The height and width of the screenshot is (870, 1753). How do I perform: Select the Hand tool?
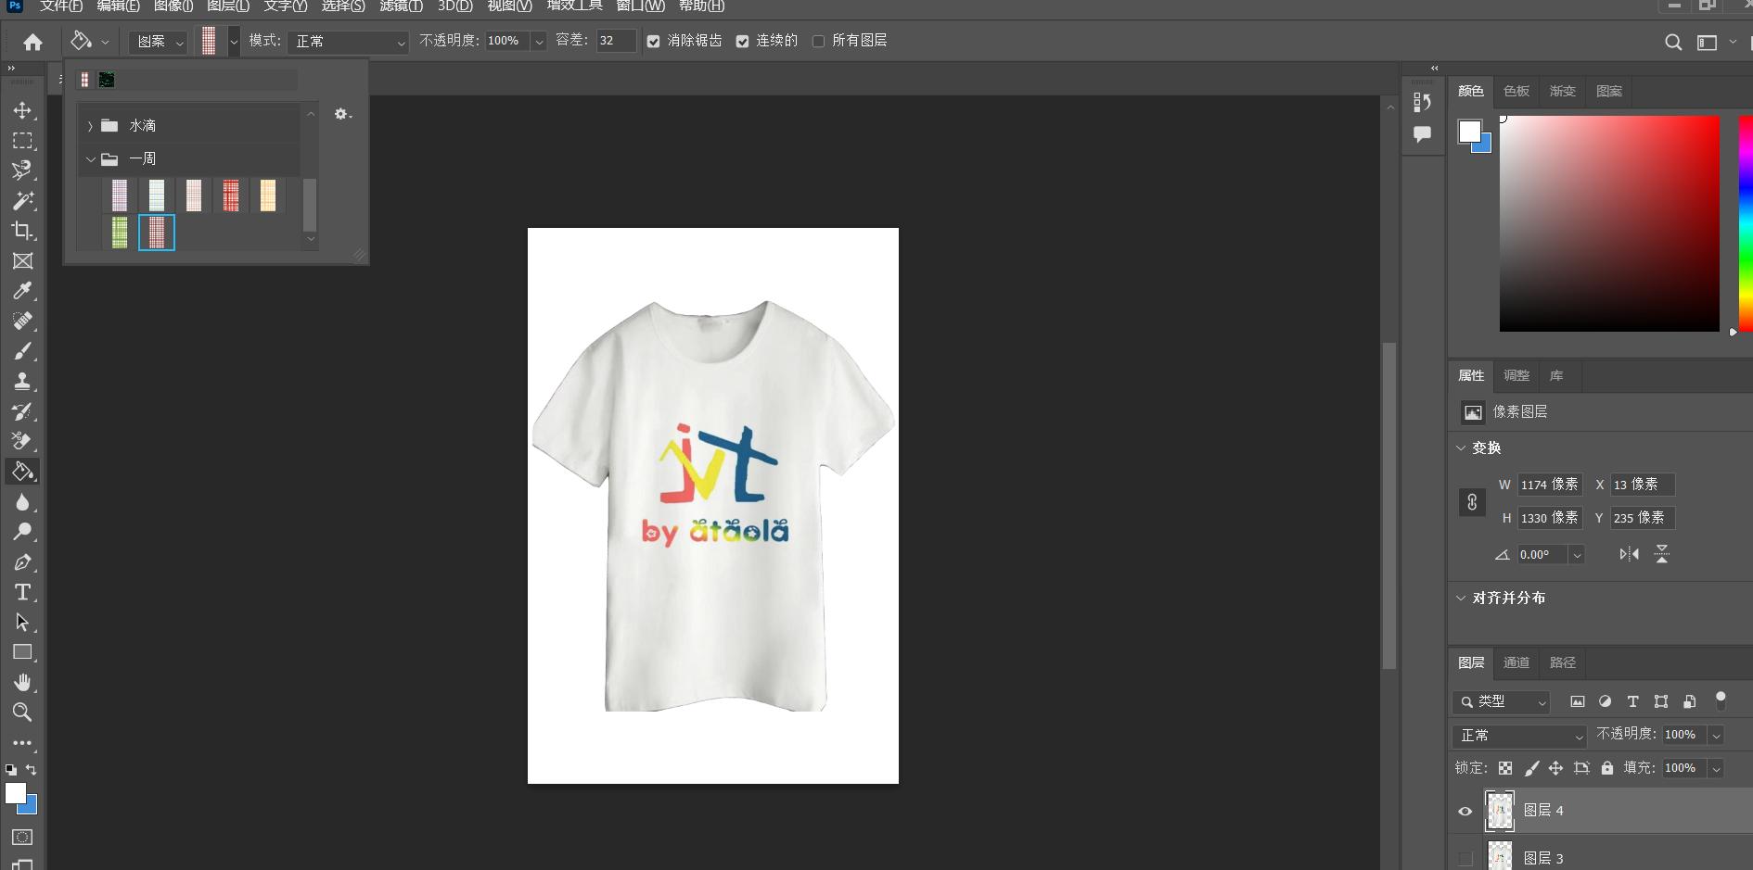22,683
